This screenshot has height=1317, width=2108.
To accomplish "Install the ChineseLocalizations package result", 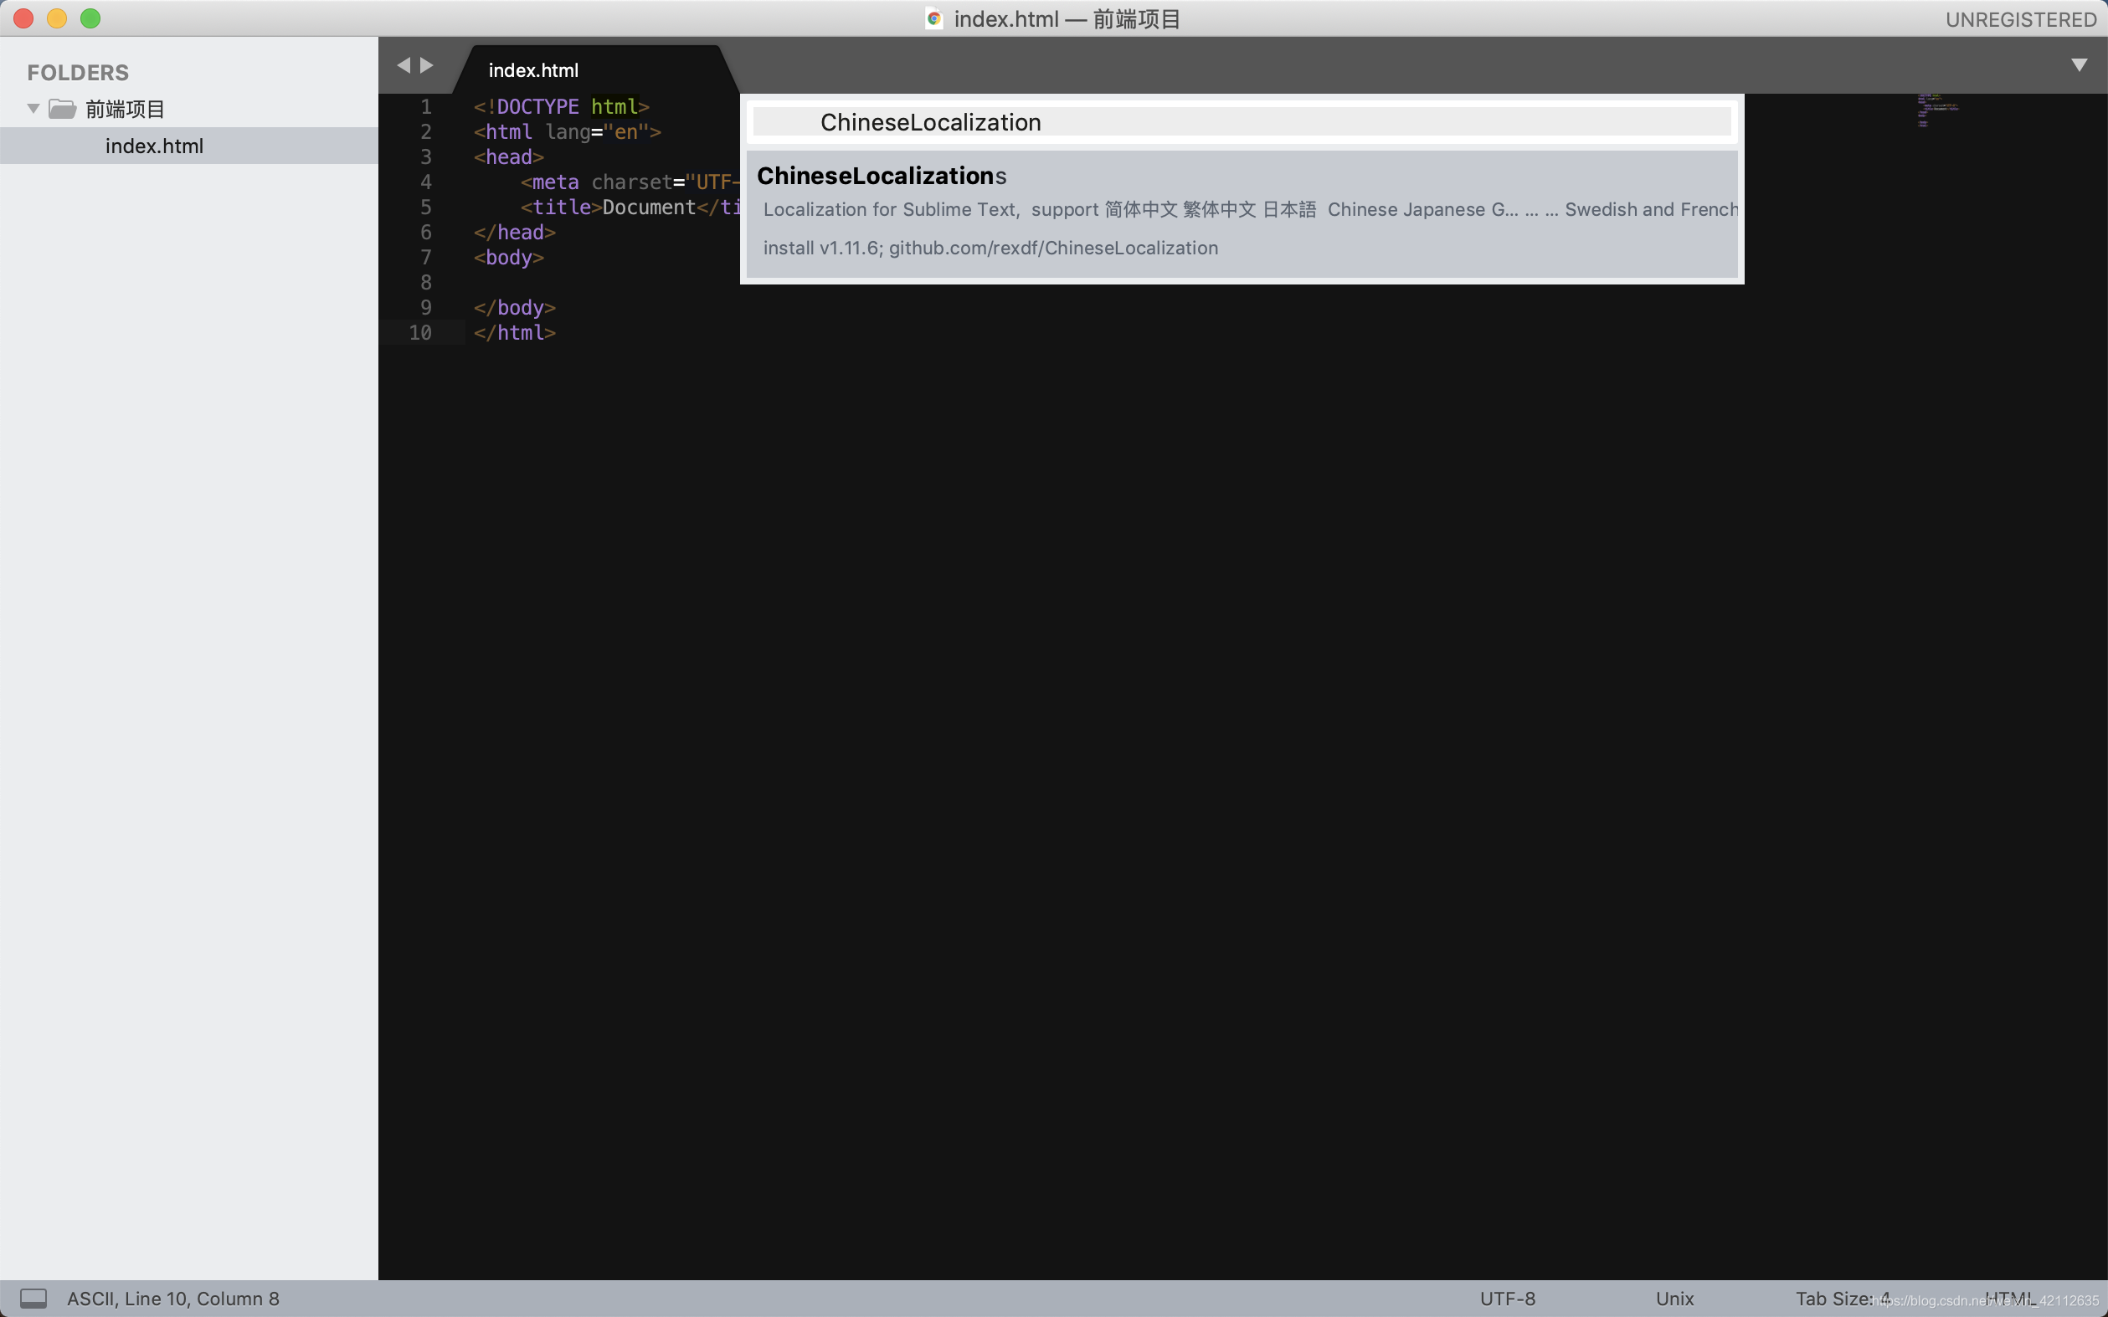I will [1242, 213].
